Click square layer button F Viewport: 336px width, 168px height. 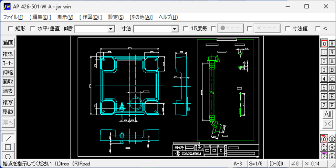click(x=332, y=105)
